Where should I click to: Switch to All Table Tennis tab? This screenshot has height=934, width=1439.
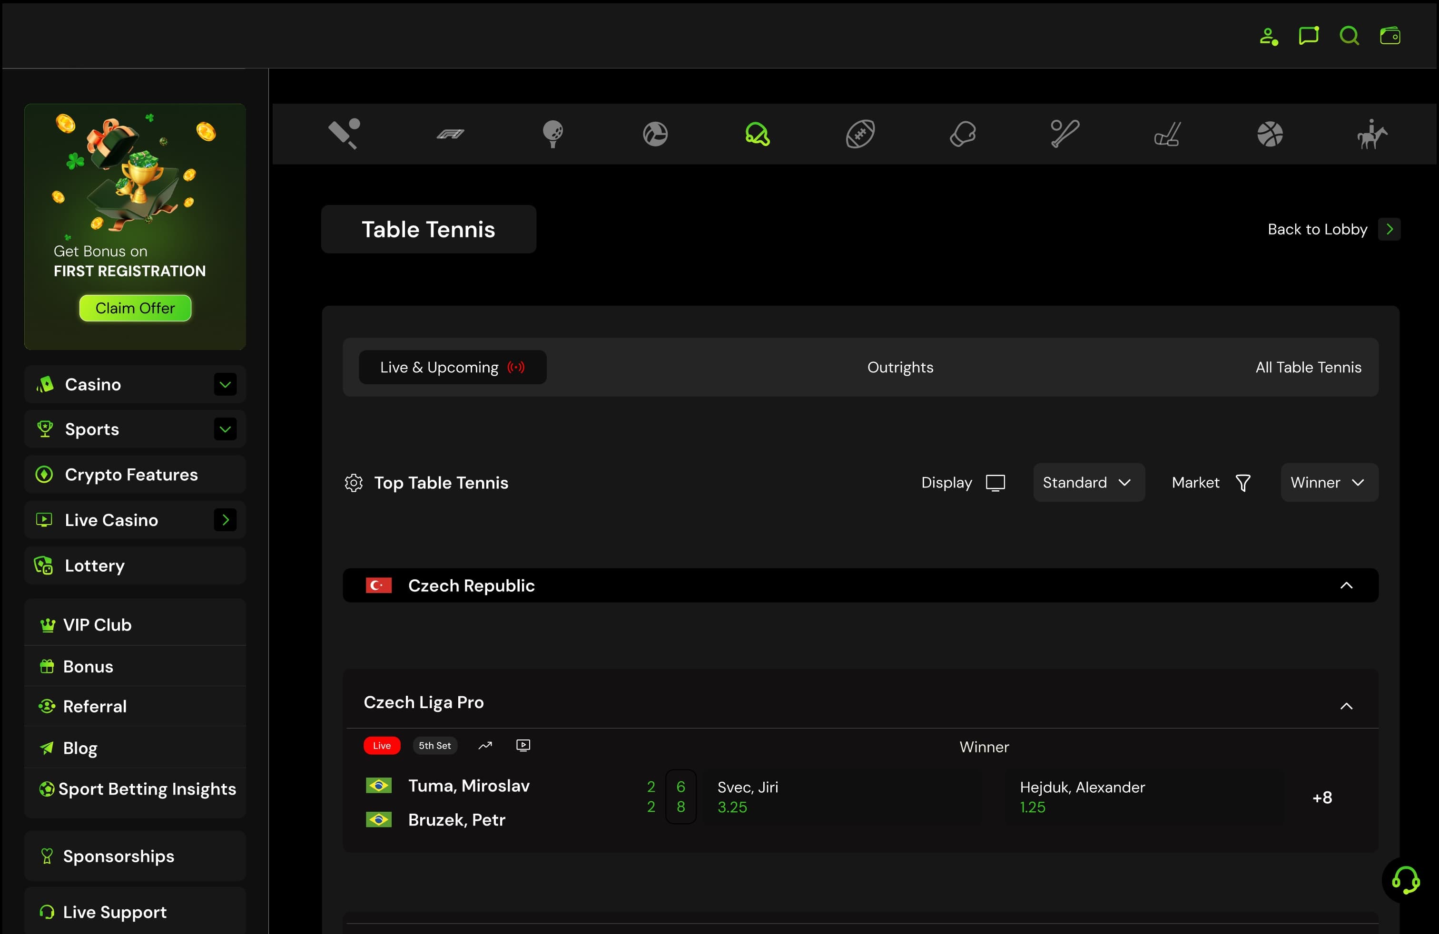1308,367
